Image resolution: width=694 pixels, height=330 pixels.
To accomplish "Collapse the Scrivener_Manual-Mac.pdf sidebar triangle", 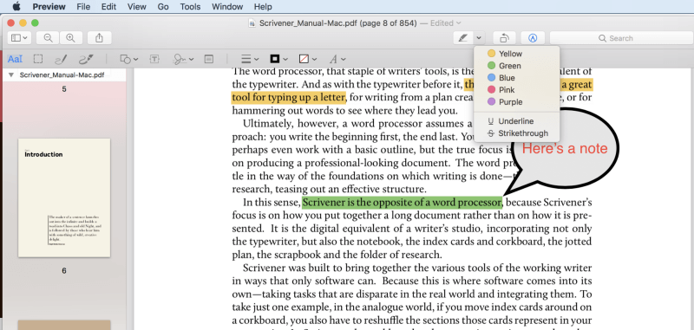I will pyautogui.click(x=11, y=74).
